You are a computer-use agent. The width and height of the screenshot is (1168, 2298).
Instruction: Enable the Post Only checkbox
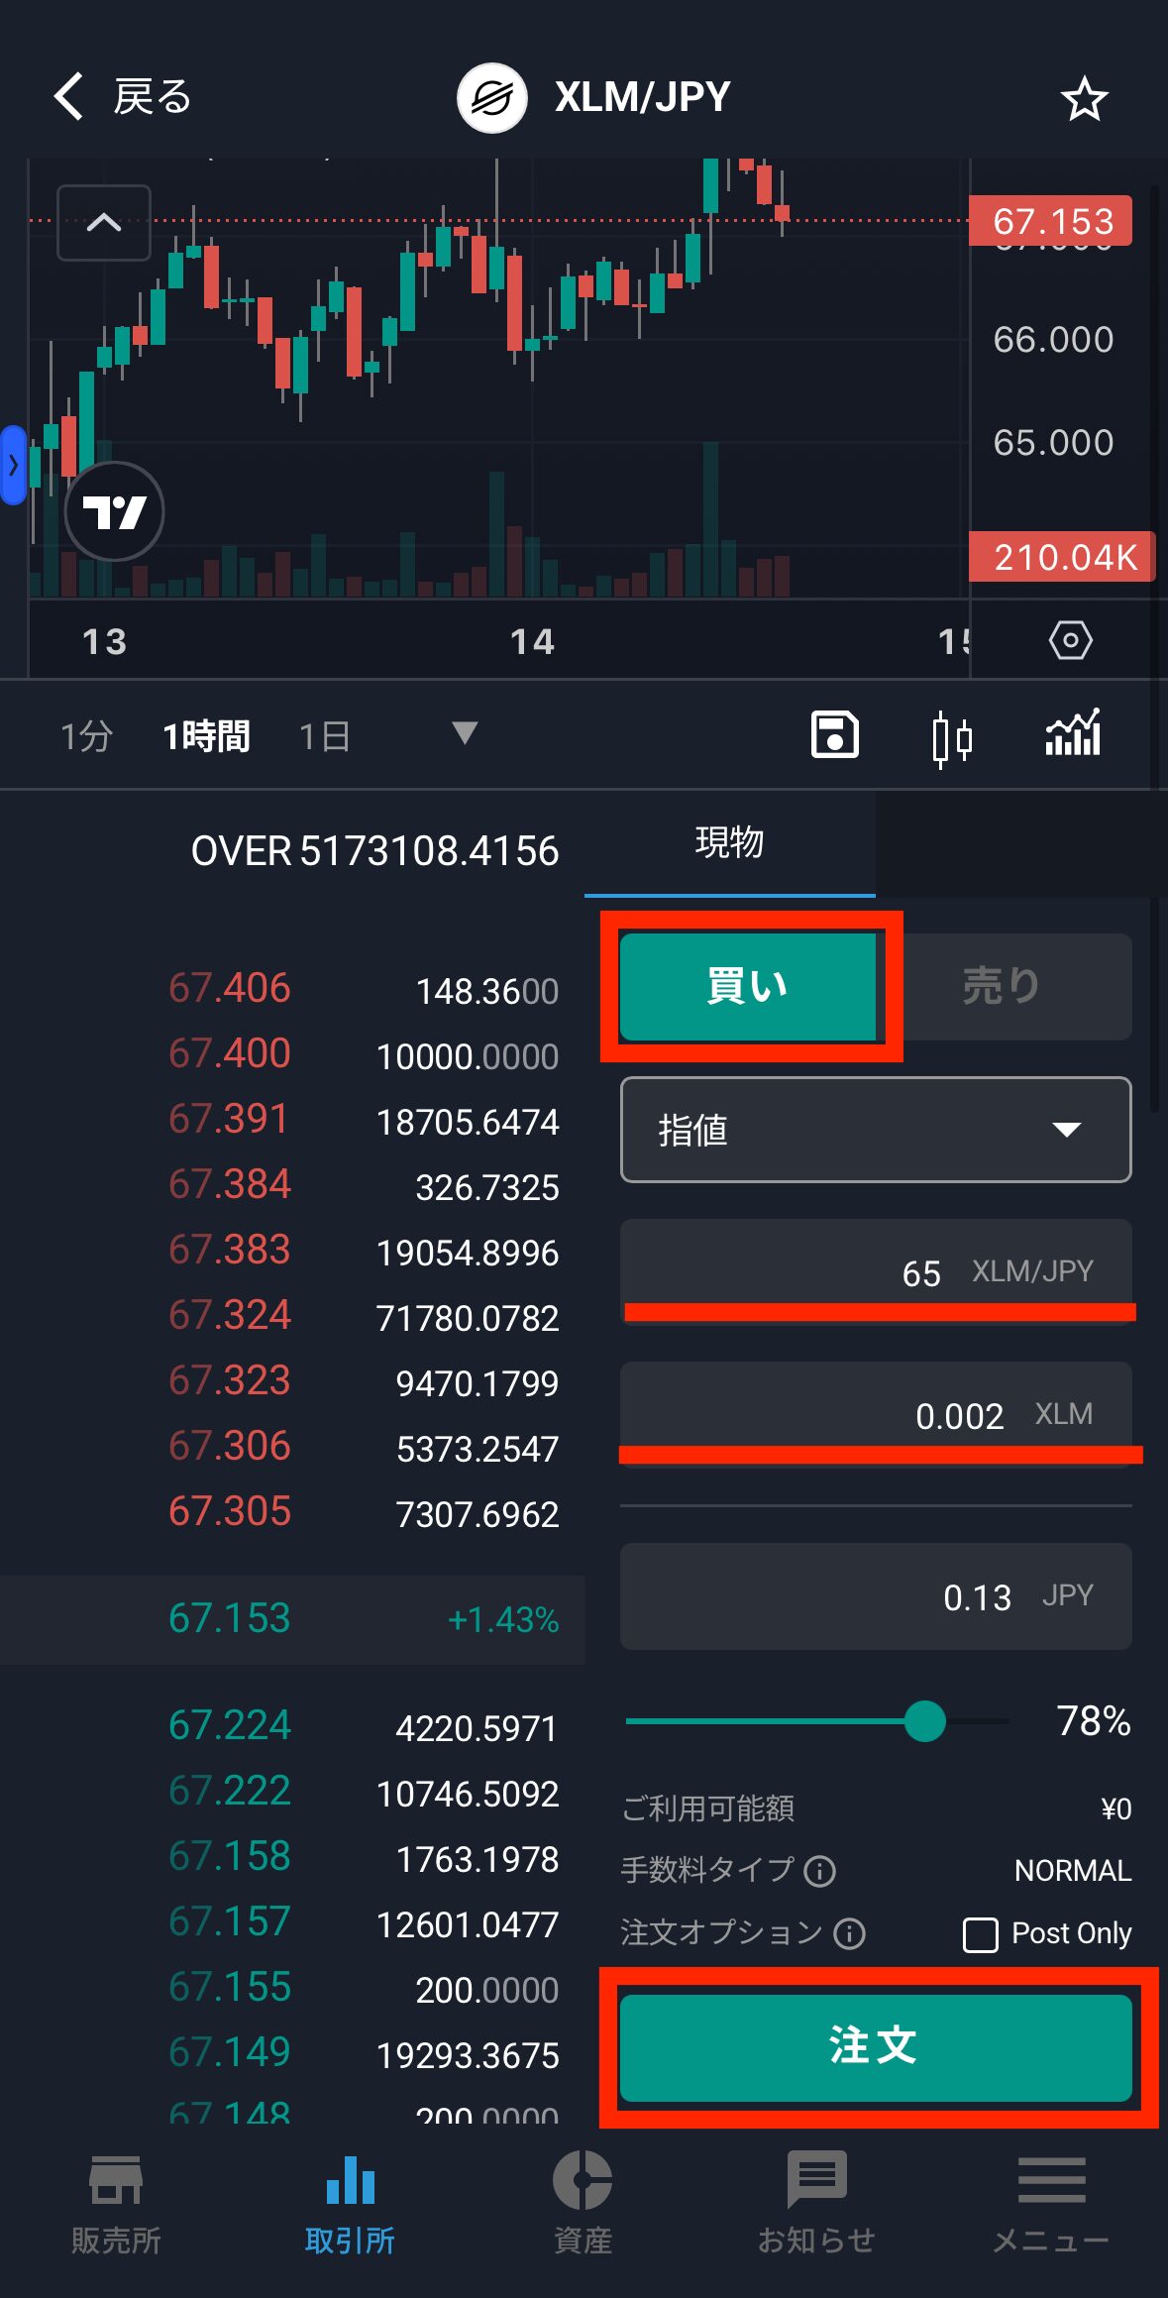(x=980, y=1934)
